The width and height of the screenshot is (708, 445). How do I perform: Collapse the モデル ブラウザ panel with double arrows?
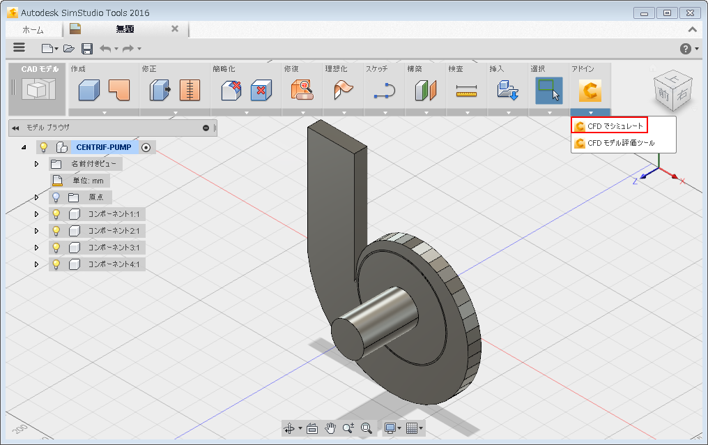pyautogui.click(x=15, y=128)
